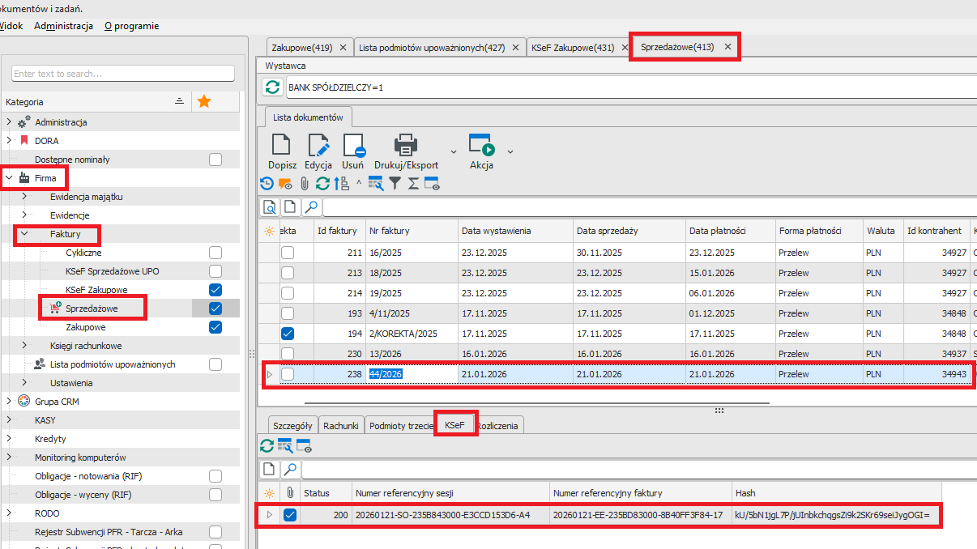Collapse the Faktury tree node
Screen dimensions: 977x549
(24, 234)
